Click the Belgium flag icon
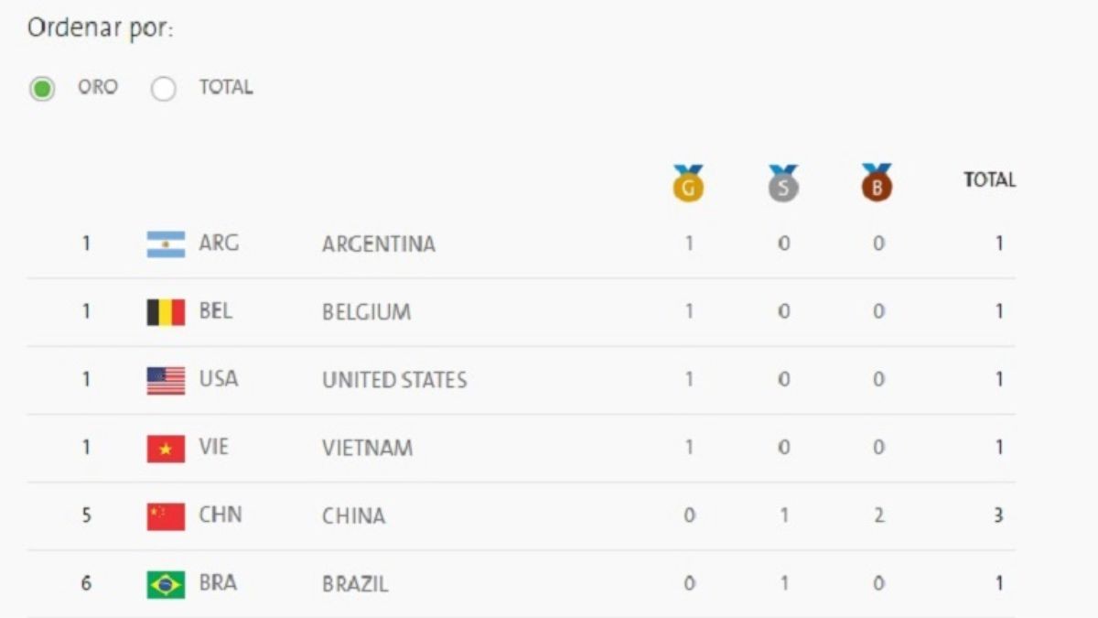 166,312
